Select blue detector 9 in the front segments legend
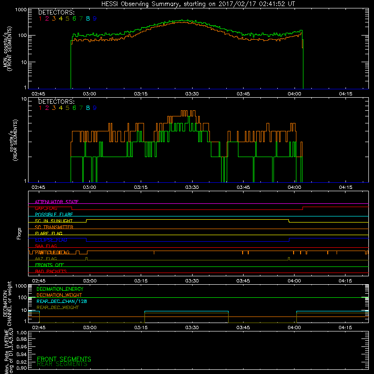This screenshot has height=374, width=374. [95, 18]
